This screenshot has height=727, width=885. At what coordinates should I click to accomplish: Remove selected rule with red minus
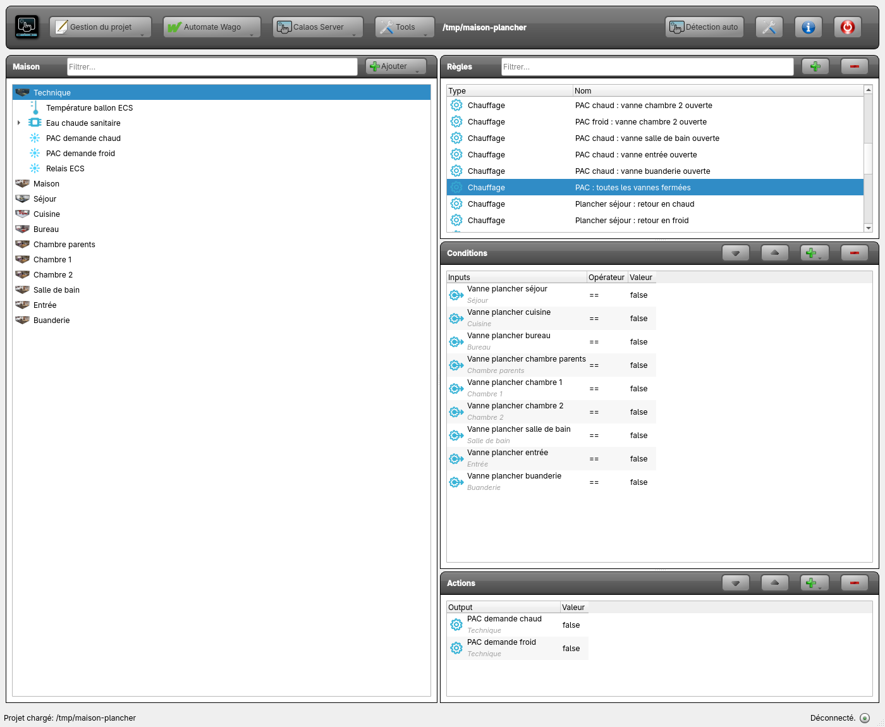click(x=855, y=66)
